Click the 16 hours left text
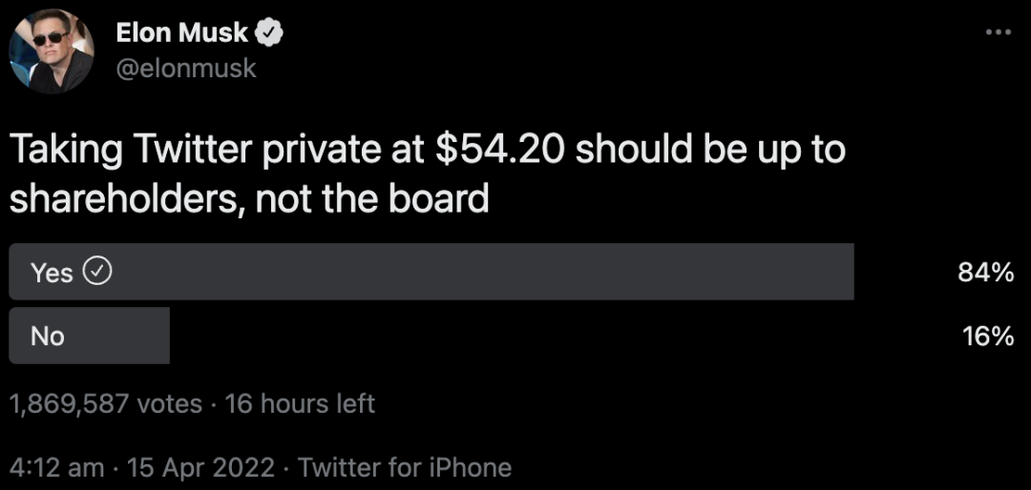This screenshot has height=490, width=1031. [x=300, y=403]
